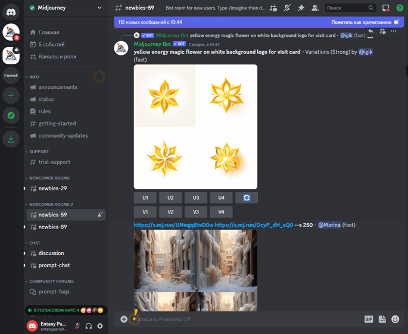This screenshot has height=334, width=408.
Task: Collapse the NEWCOMER ROOMS 2 category
Action: [x=49, y=205]
